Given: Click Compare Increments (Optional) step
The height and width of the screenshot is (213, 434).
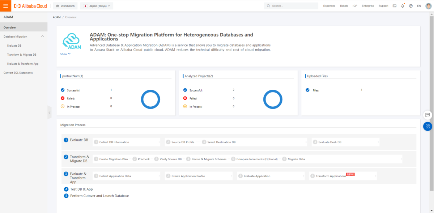Looking at the screenshot, I should 257,159.
